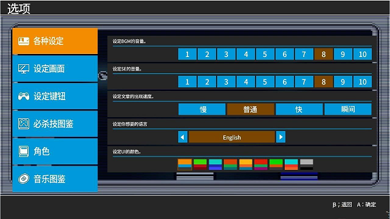Click the disc icon beside 音乐图鉴
Screen dimensions: 390x219
(x=24, y=179)
